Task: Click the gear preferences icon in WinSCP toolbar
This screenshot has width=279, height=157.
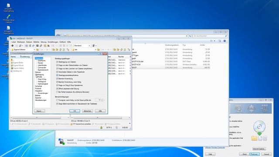Action: click(13, 46)
